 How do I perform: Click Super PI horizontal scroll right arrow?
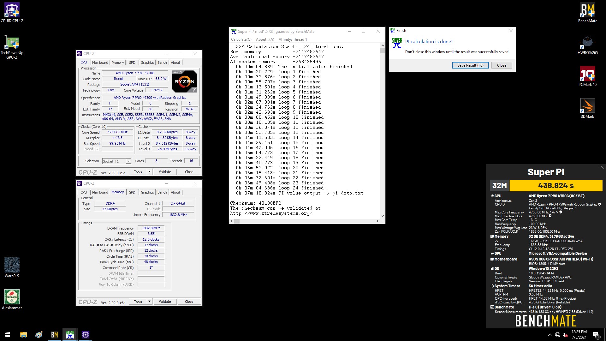tap(377, 221)
